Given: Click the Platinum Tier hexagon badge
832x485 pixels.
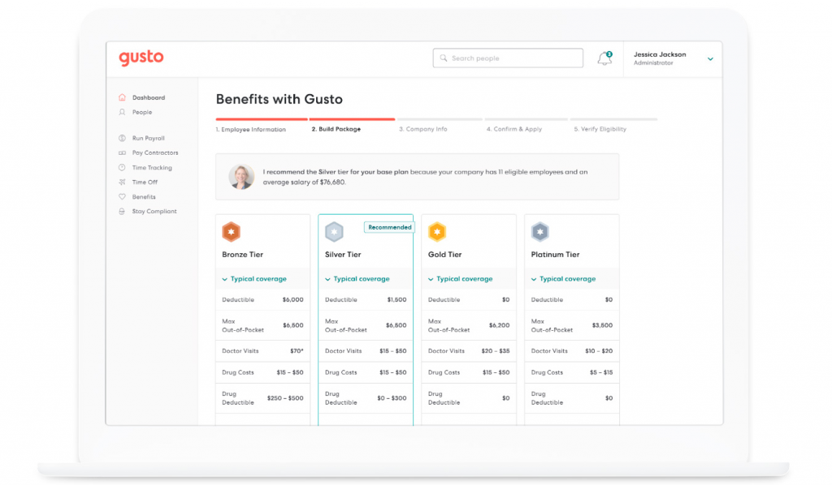Looking at the screenshot, I should [x=540, y=233].
